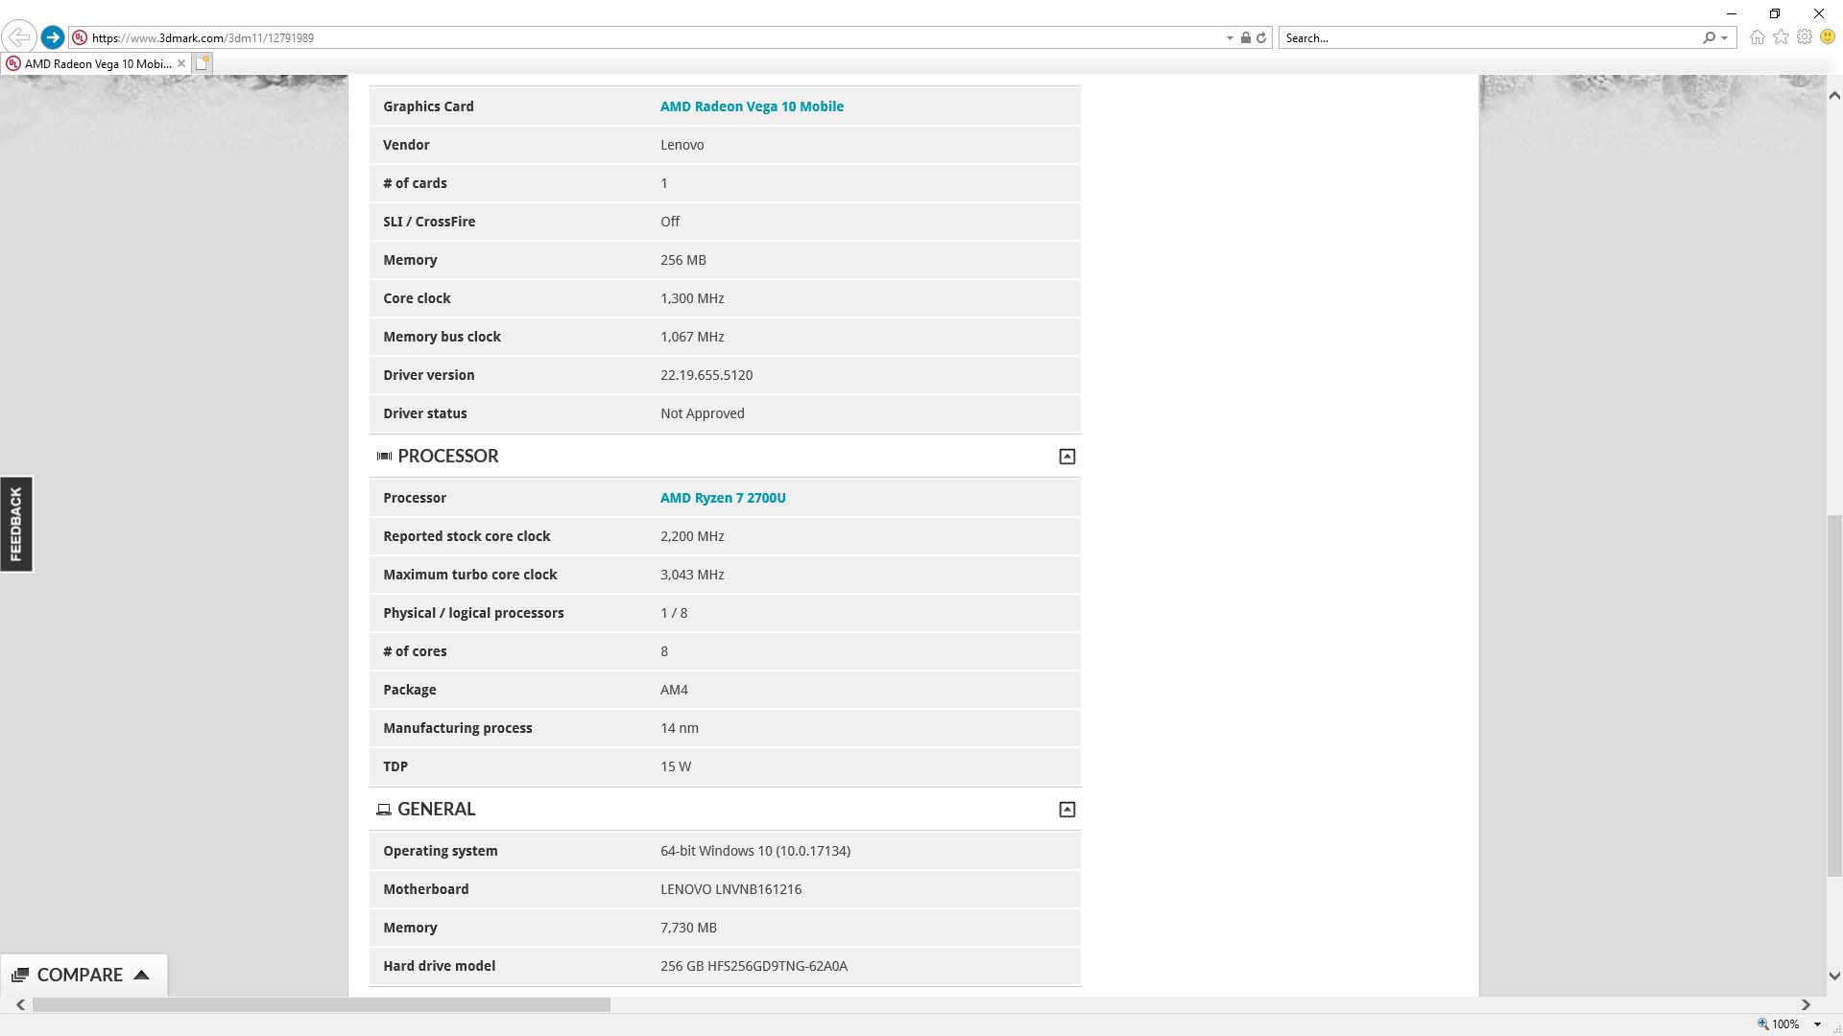
Task: Click the Physical / logical processors value 1 / 8
Action: pyautogui.click(x=674, y=613)
